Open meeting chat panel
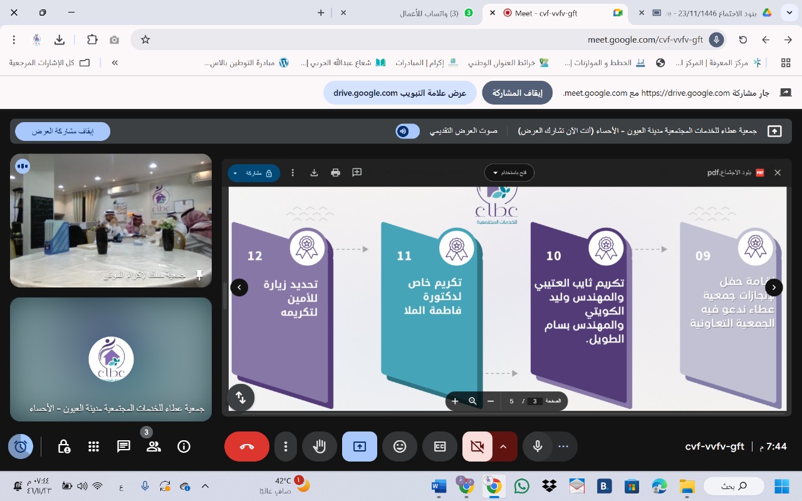Image resolution: width=802 pixels, height=501 pixels. pyautogui.click(x=123, y=447)
